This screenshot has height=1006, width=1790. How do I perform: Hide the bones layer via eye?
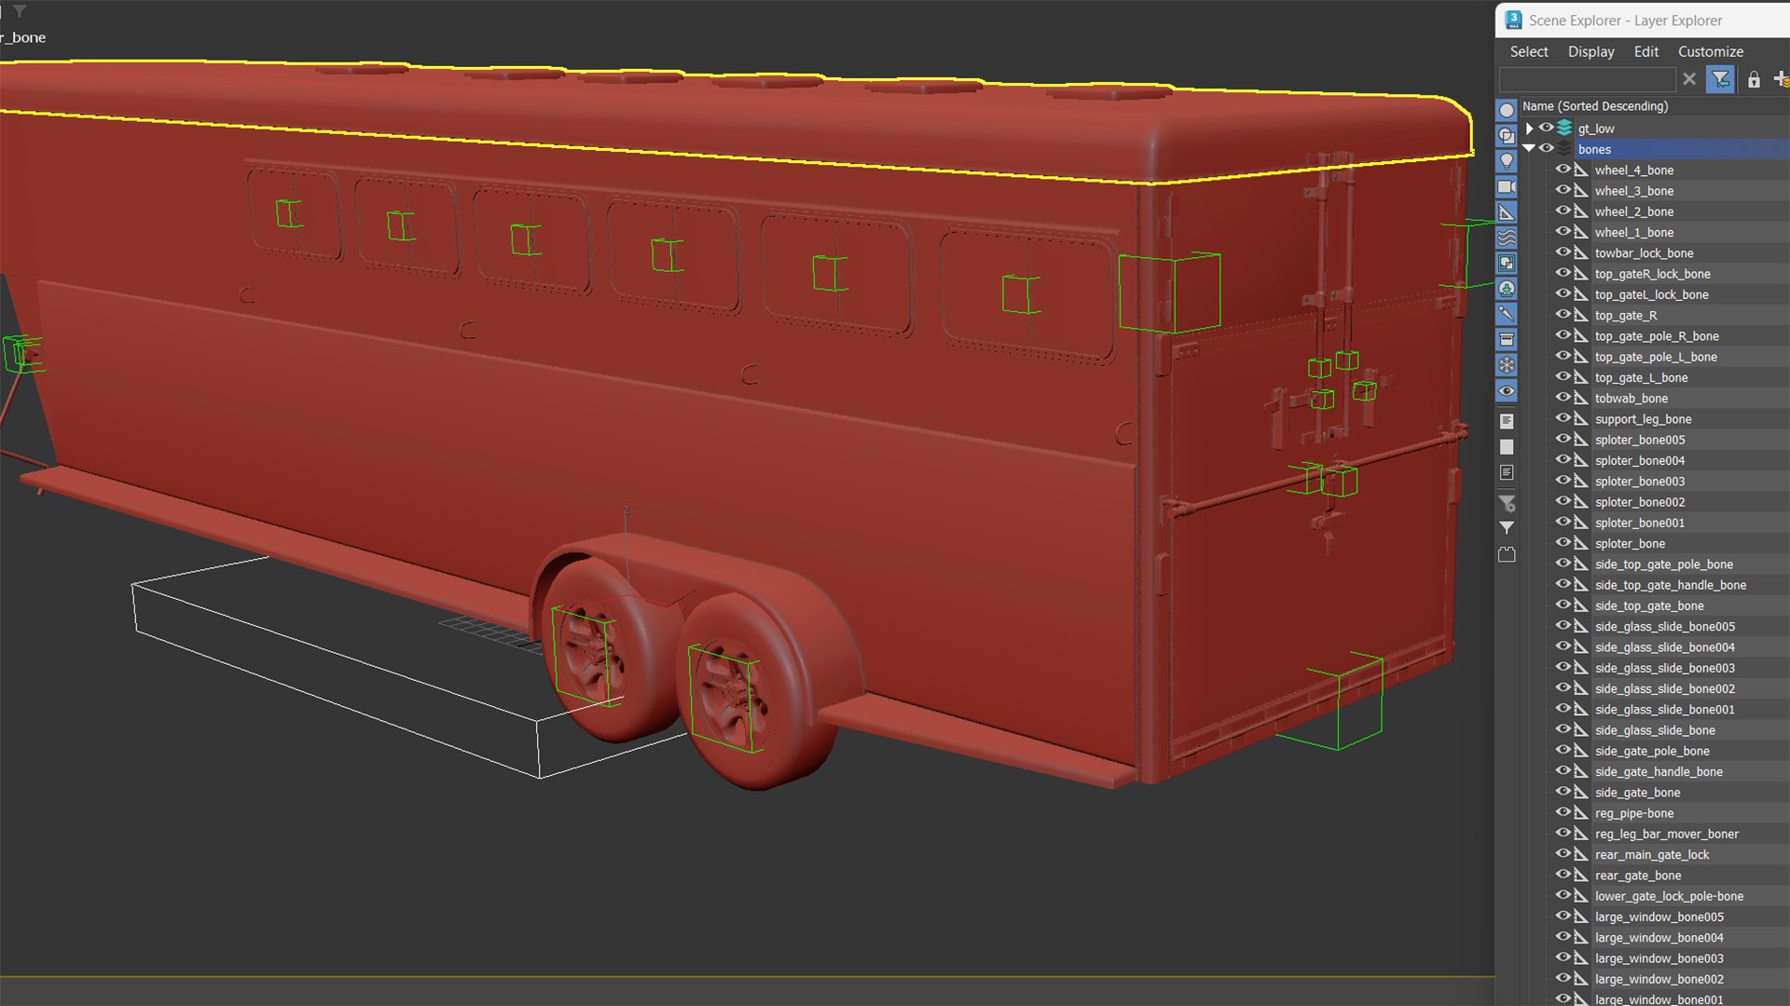[1547, 149]
